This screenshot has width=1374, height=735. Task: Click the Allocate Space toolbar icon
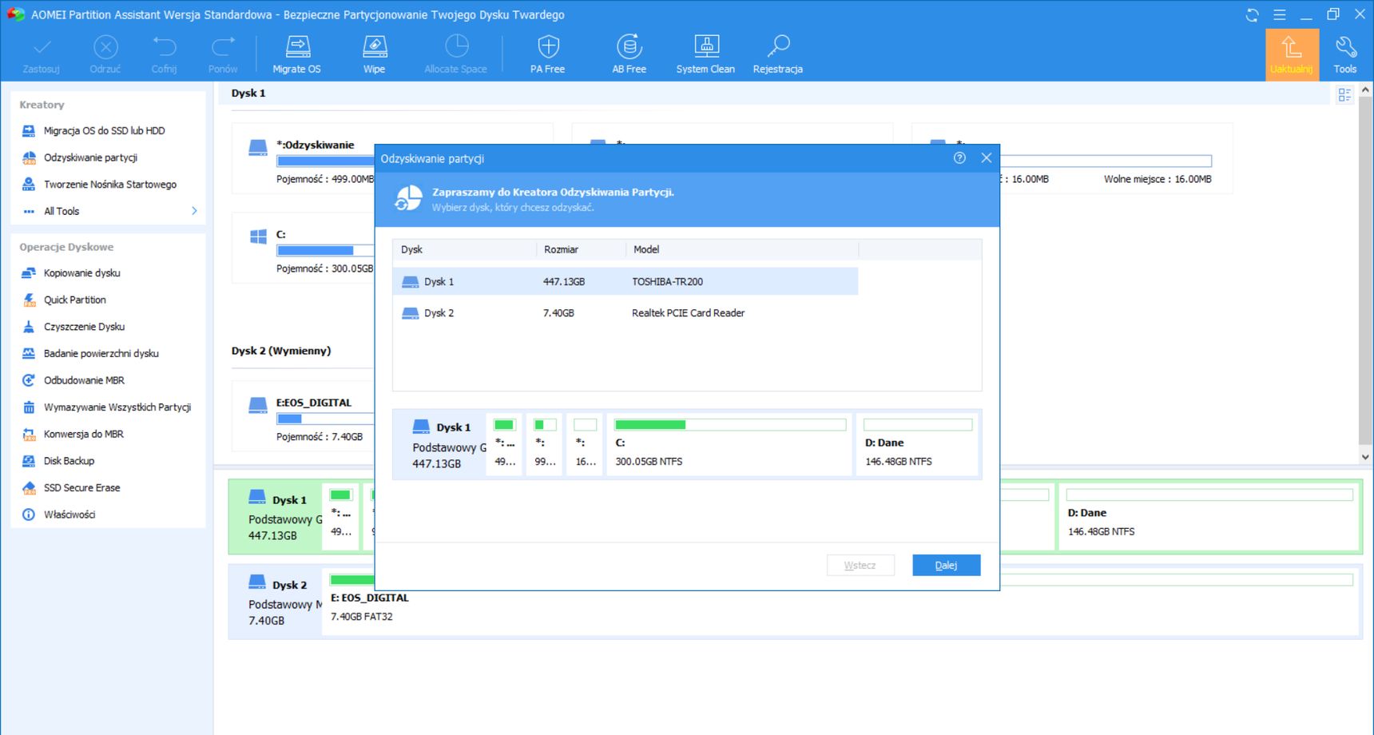coord(455,54)
